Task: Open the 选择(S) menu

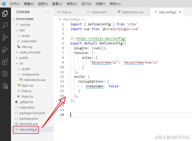Action: coord(43,4)
